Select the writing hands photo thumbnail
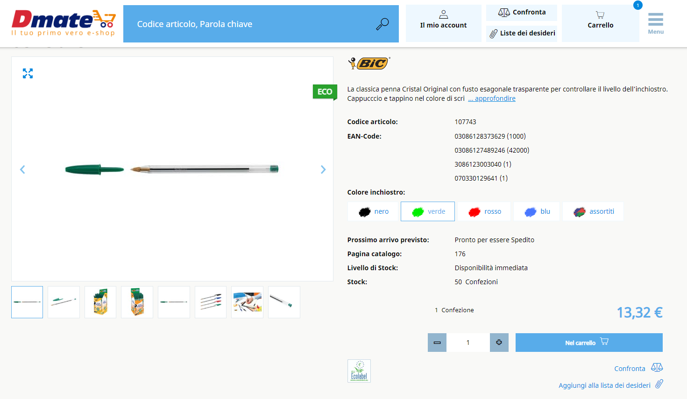Screen dimensions: 687x399 [247, 302]
